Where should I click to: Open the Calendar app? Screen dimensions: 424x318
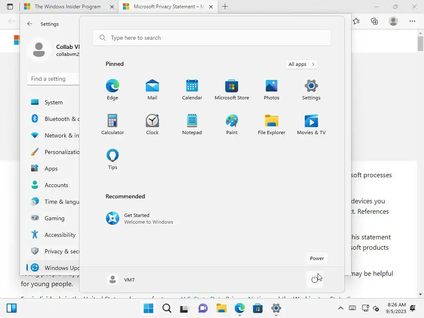192,89
